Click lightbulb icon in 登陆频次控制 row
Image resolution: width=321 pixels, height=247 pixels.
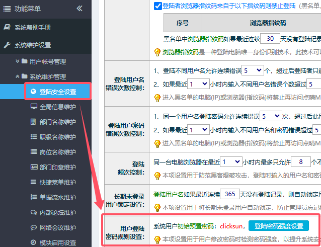[157, 176]
